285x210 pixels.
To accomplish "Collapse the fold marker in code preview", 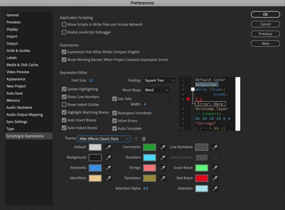I will coord(193,89).
